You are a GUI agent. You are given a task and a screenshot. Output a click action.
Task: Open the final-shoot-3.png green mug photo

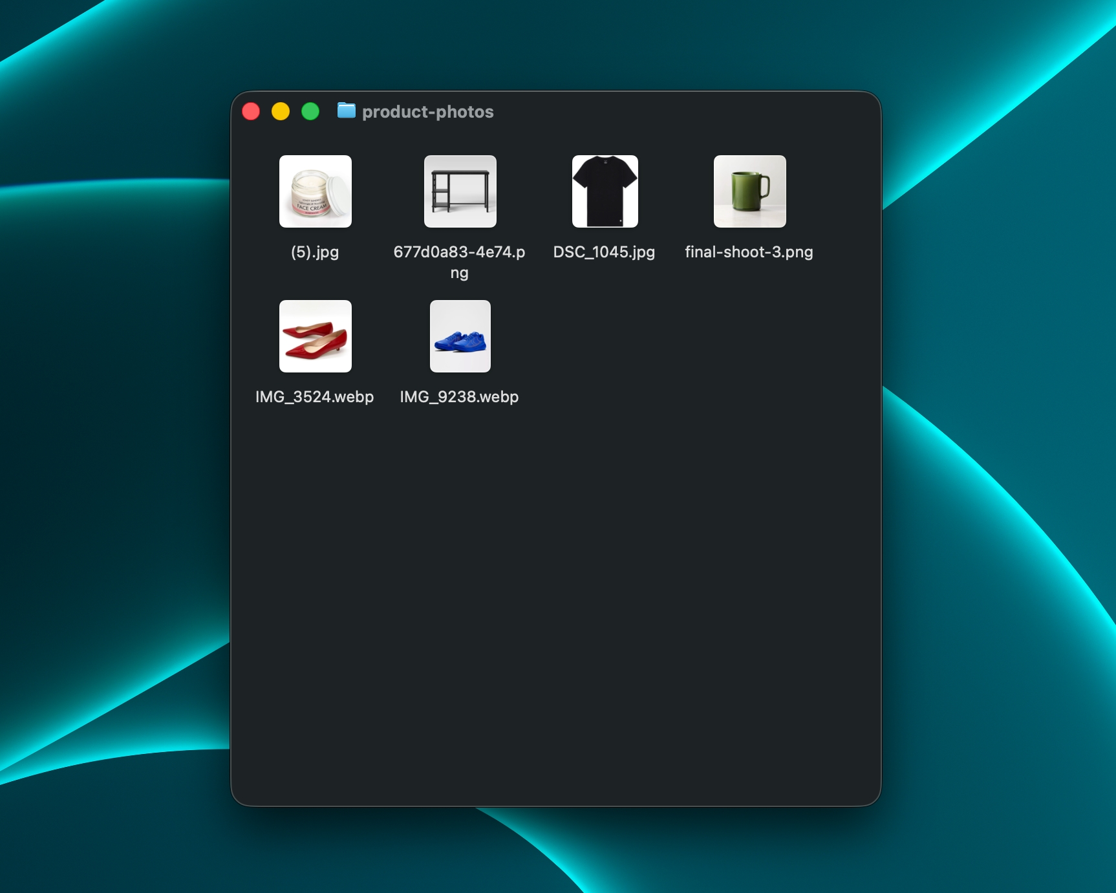pyautogui.click(x=750, y=191)
